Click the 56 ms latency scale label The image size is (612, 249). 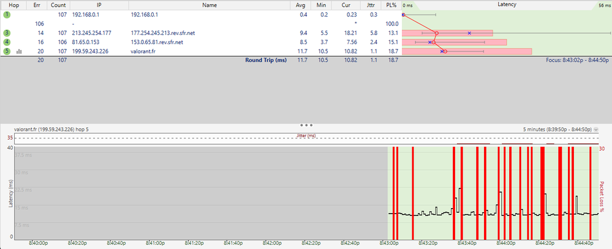(x=603, y=5)
